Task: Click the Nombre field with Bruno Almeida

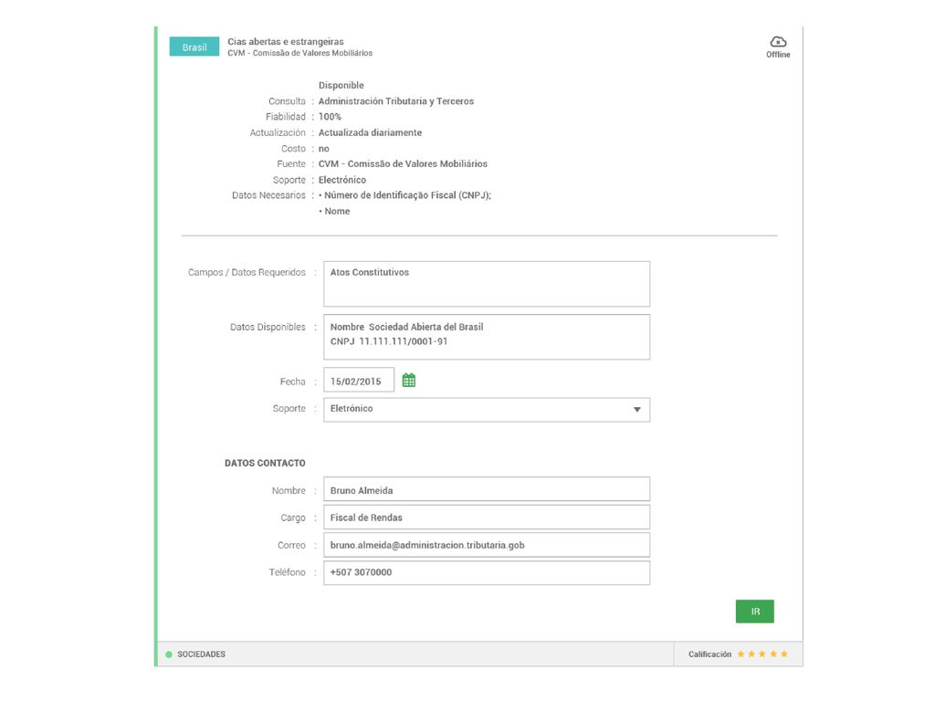Action: (487, 490)
